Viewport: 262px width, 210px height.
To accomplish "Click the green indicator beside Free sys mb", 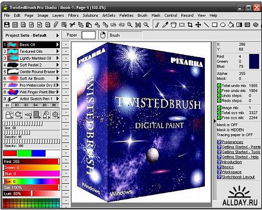I will (219, 118).
